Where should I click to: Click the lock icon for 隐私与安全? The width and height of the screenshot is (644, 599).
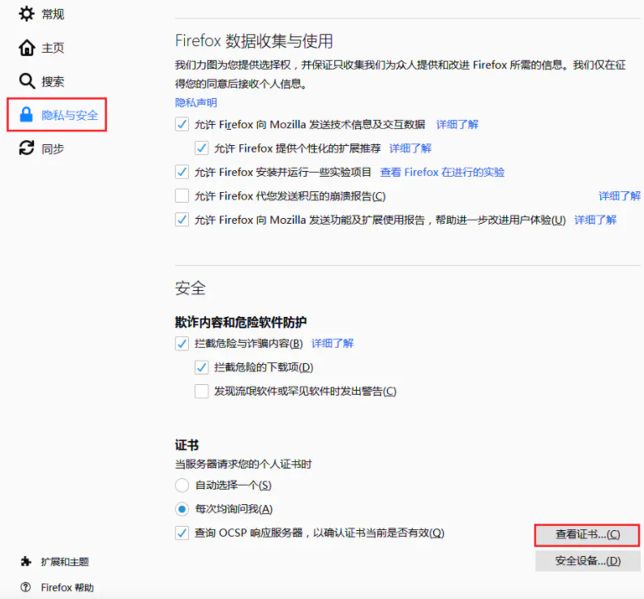pyautogui.click(x=26, y=114)
